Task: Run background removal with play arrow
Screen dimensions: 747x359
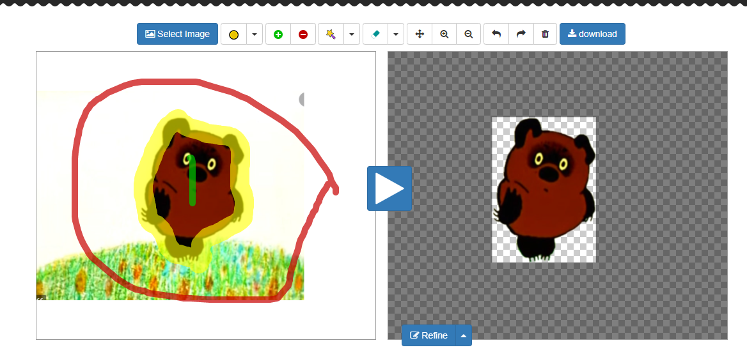Action: 389,188
